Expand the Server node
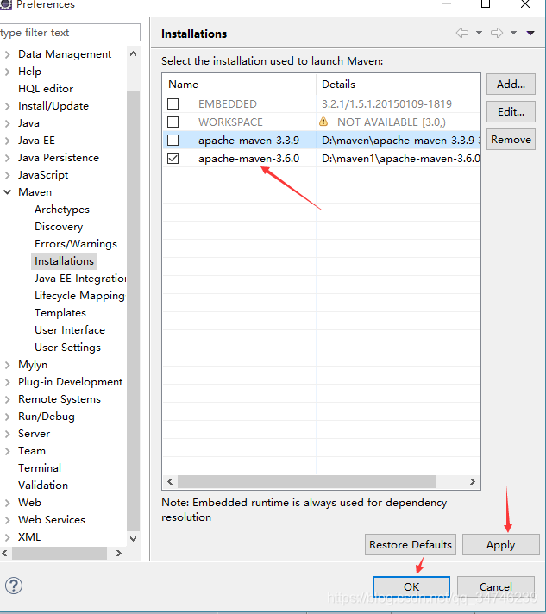 click(x=8, y=434)
